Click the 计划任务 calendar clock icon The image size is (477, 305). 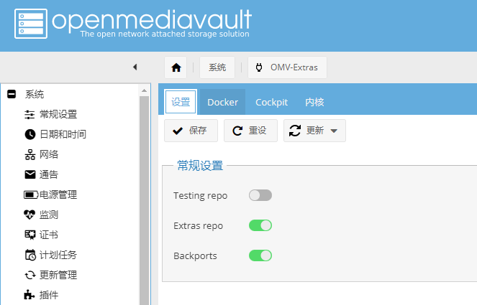pos(30,255)
